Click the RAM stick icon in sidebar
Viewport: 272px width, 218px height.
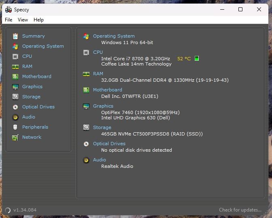click(x=15, y=67)
